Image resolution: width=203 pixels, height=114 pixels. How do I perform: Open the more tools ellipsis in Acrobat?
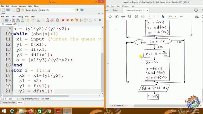(182, 16)
